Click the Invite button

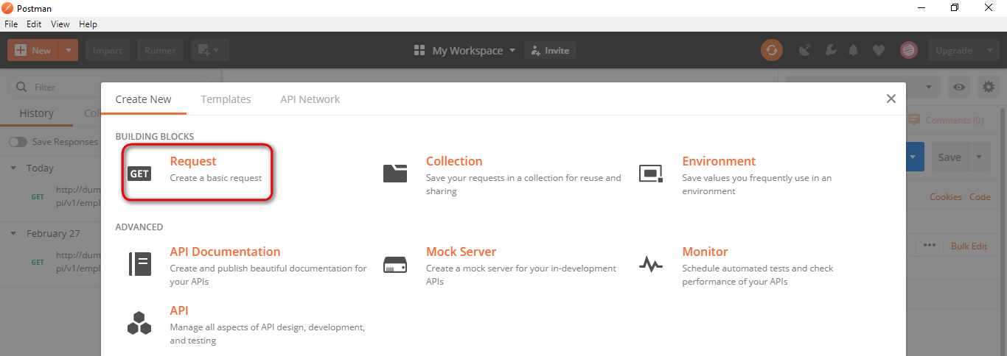550,50
